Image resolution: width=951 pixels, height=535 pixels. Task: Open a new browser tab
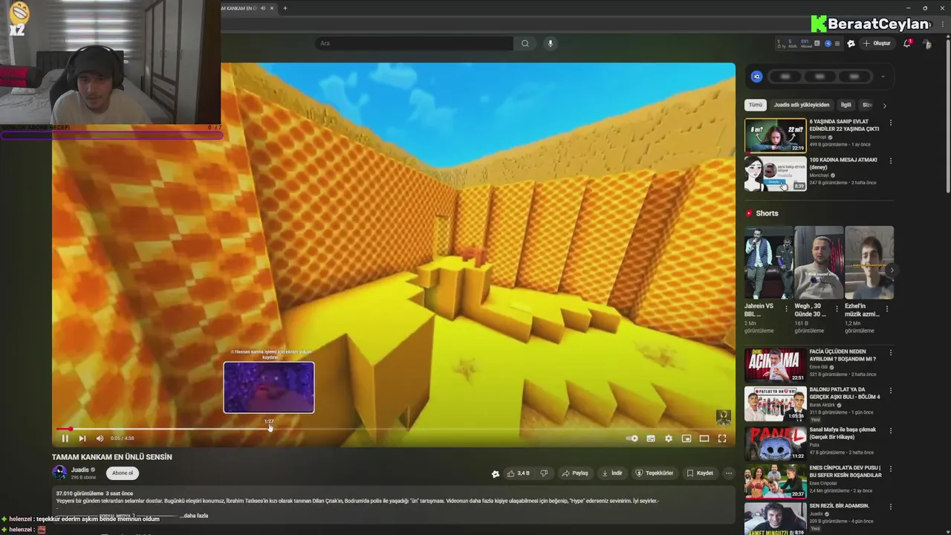(285, 8)
